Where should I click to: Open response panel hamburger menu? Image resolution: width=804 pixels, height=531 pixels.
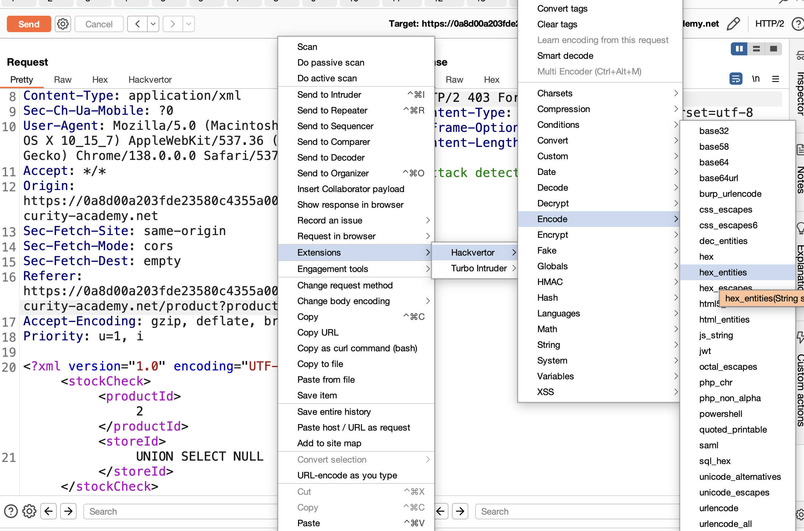tap(776, 79)
